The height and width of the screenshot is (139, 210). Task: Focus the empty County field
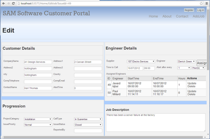coord(88,75)
